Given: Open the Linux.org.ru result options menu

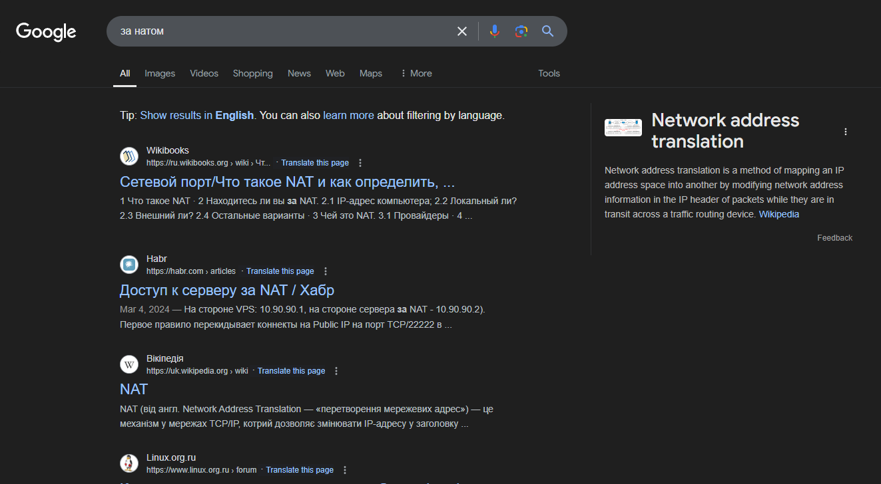Looking at the screenshot, I should 345,470.
